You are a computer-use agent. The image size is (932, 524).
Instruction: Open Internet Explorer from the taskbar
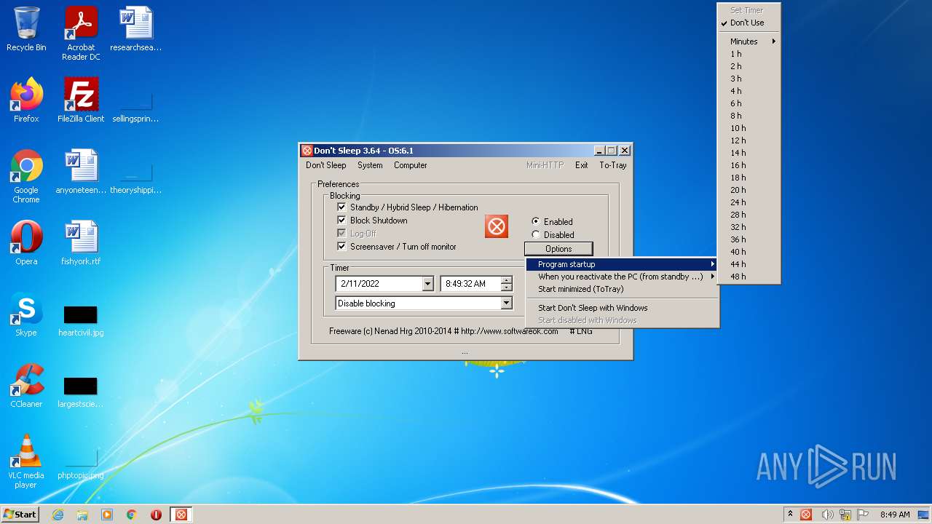58,515
